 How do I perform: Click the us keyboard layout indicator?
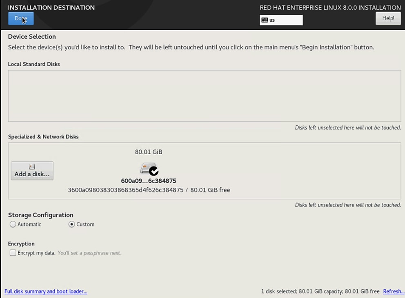coord(281,20)
